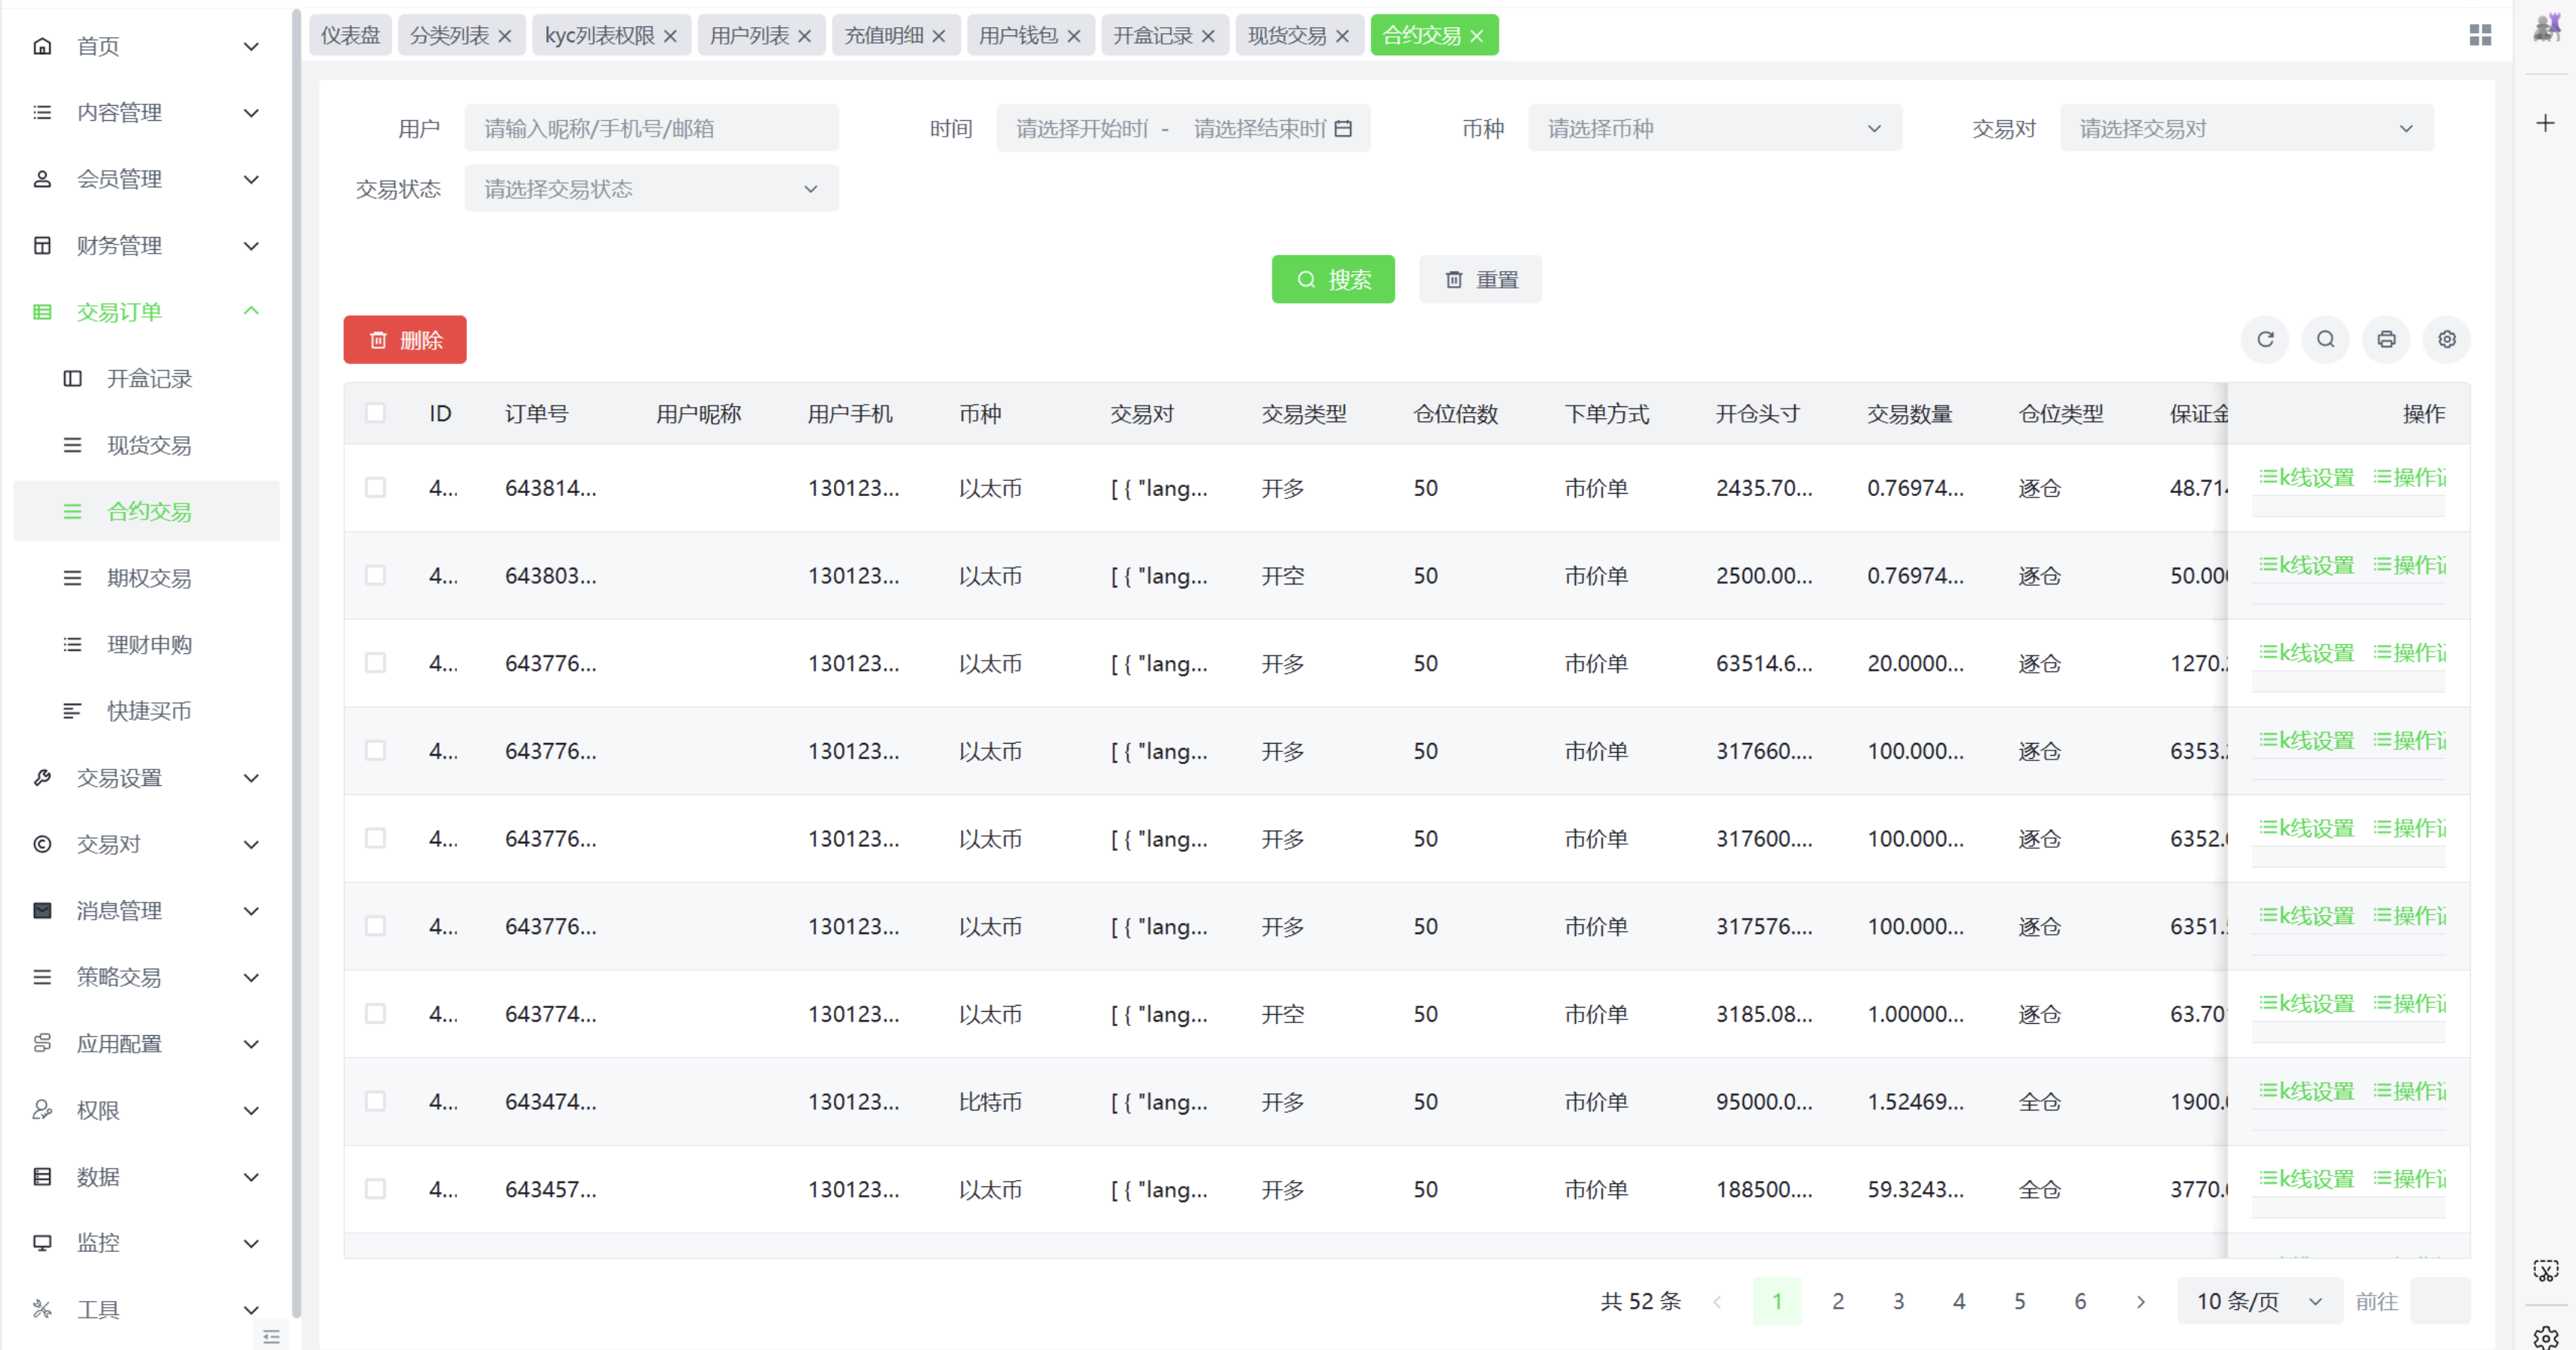Image resolution: width=2576 pixels, height=1350 pixels.
Task: Check the checkbox for order 643814
Action: pos(376,488)
